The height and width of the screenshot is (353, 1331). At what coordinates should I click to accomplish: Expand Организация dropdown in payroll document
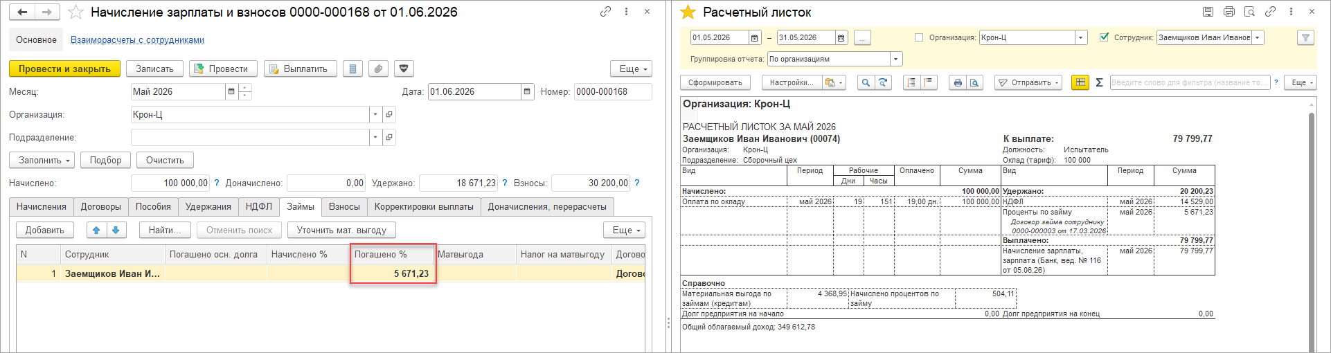(x=375, y=114)
